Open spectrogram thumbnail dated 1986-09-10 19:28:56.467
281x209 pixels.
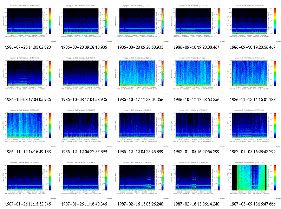pyautogui.click(x=253, y=23)
